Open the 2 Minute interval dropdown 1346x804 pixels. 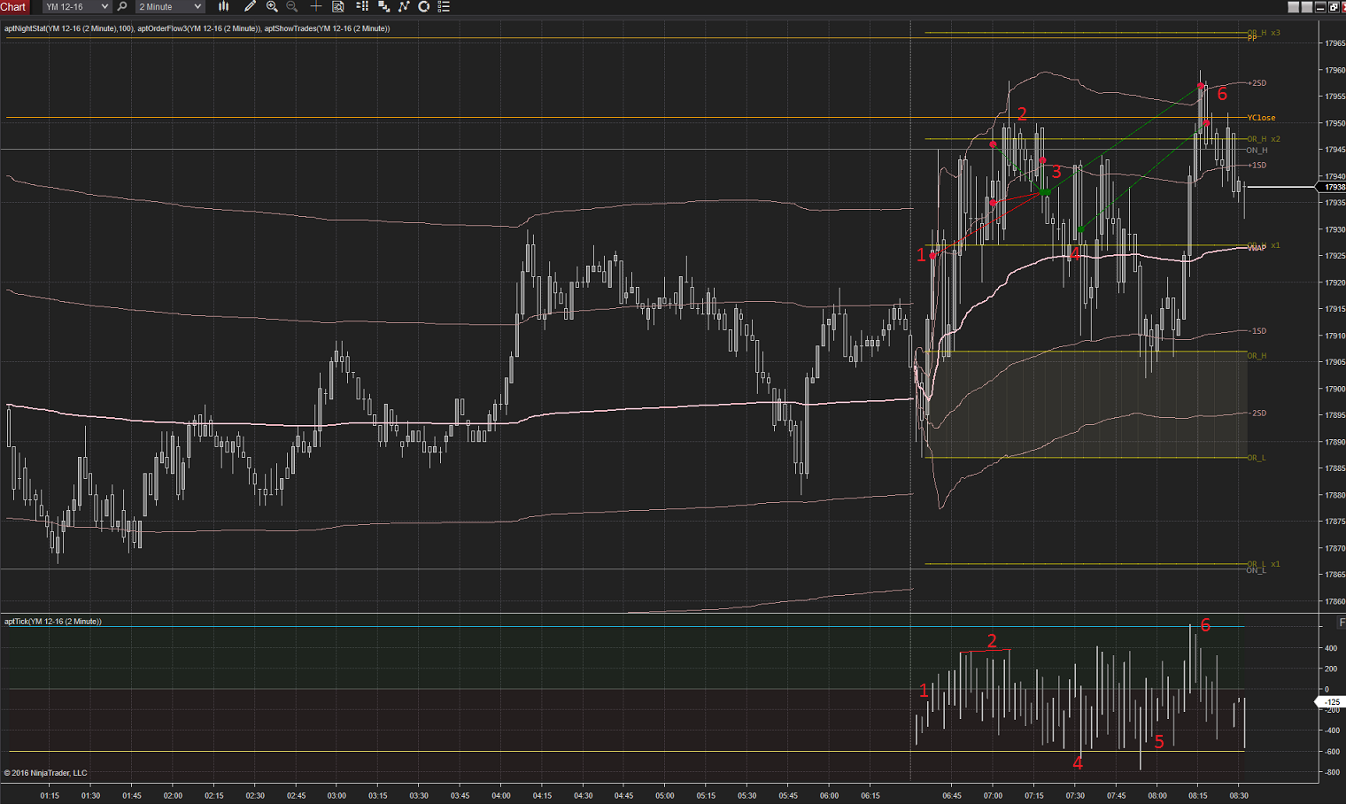point(170,7)
